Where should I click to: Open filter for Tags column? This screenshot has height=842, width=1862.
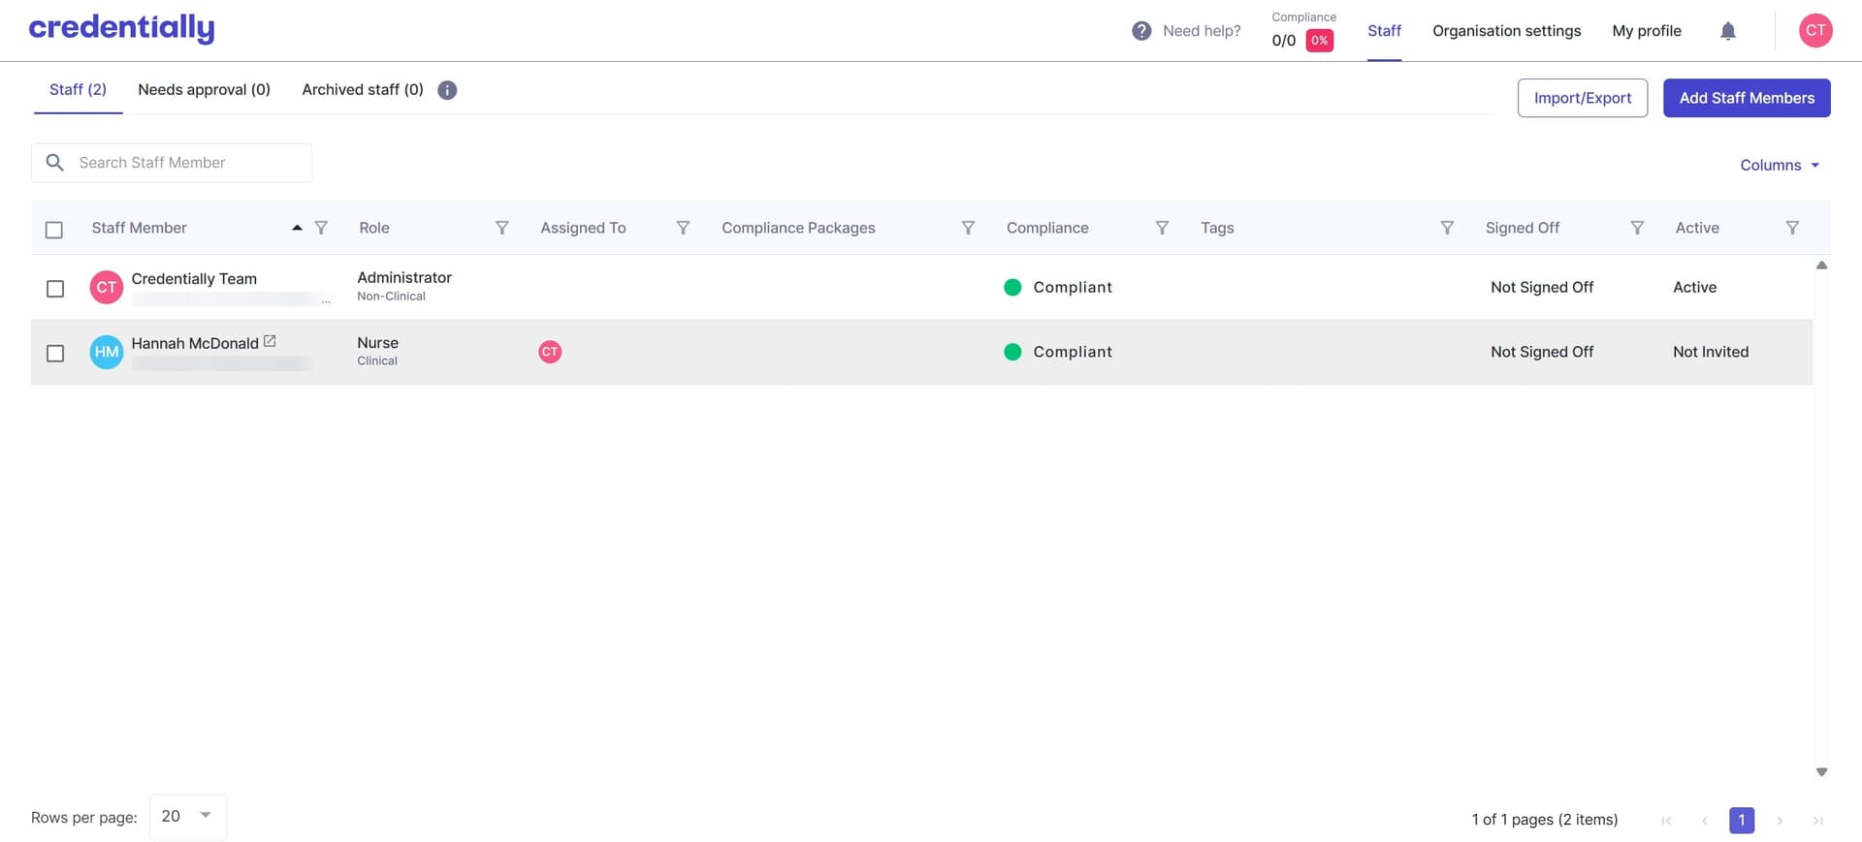click(1447, 228)
